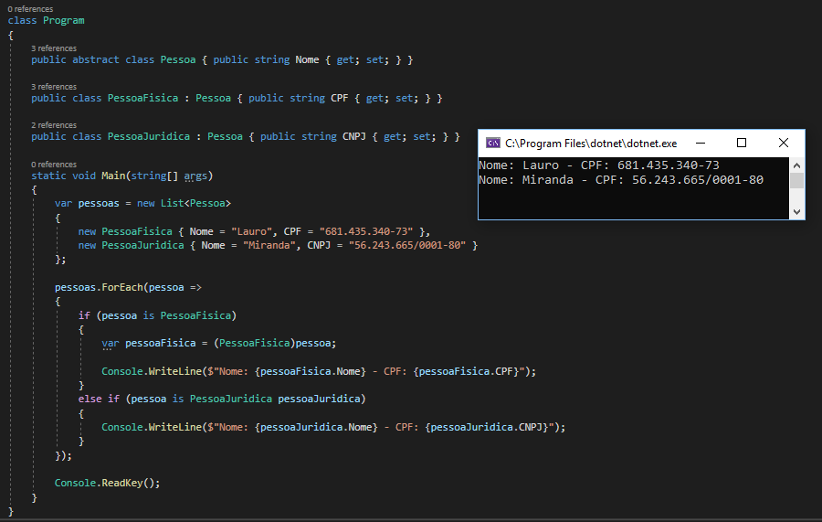Click 'PessoaJuridica' in the else if condition

[231, 399]
